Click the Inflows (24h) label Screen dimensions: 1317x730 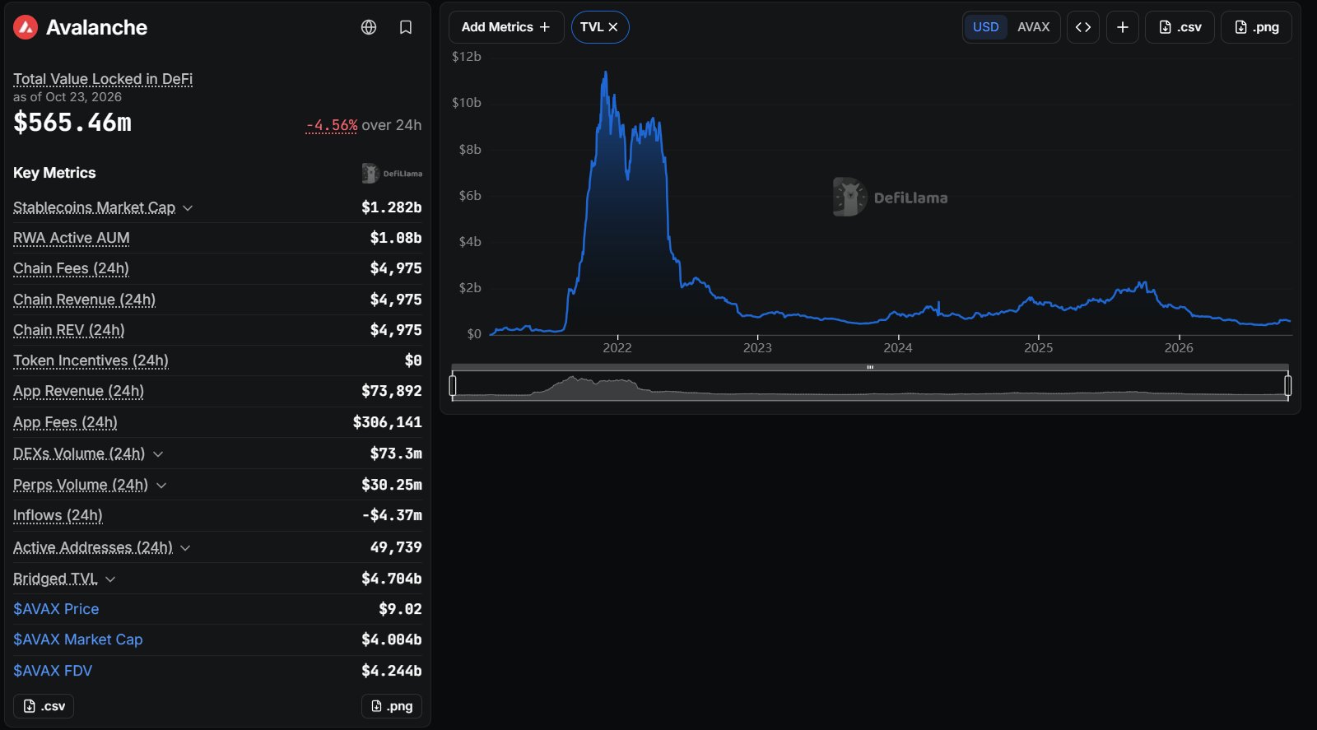pyautogui.click(x=58, y=515)
